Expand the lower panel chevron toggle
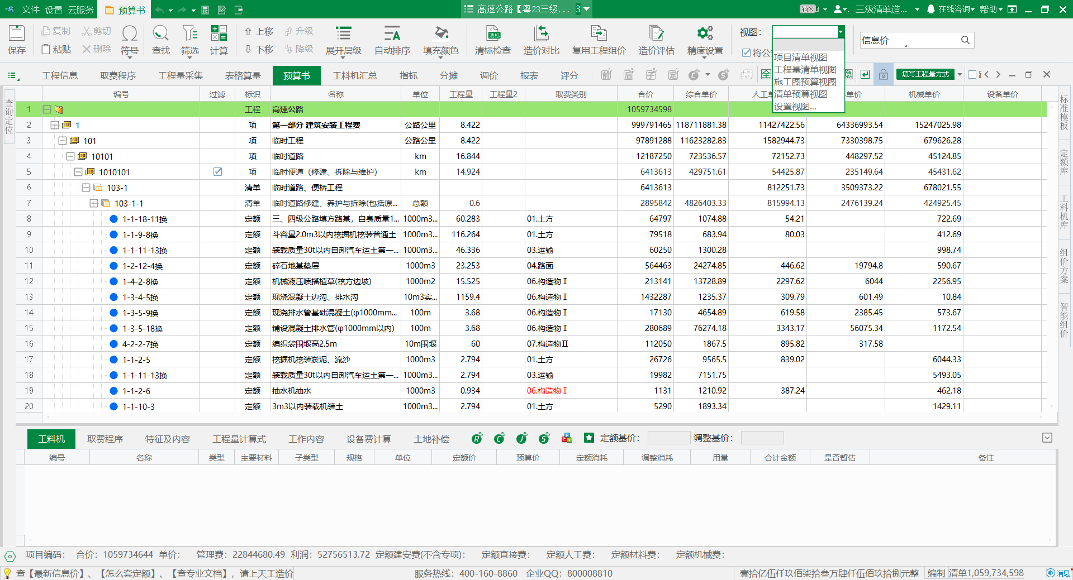Screen dimensions: 1073x580 [1047, 438]
